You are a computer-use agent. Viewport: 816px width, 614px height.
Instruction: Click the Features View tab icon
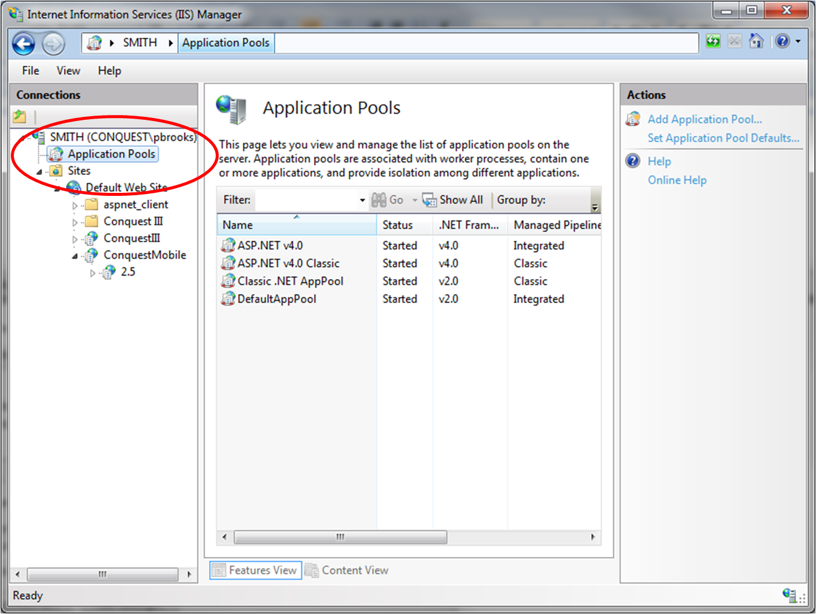pyautogui.click(x=219, y=570)
